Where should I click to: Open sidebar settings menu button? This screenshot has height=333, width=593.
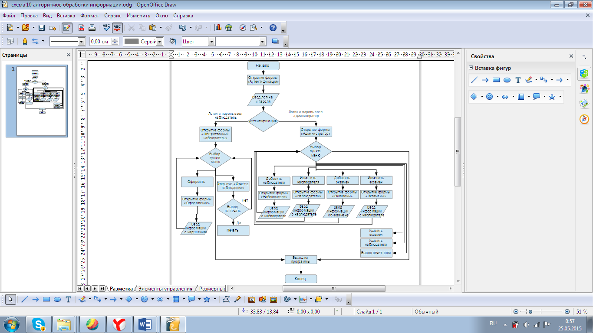pyautogui.click(x=584, y=56)
